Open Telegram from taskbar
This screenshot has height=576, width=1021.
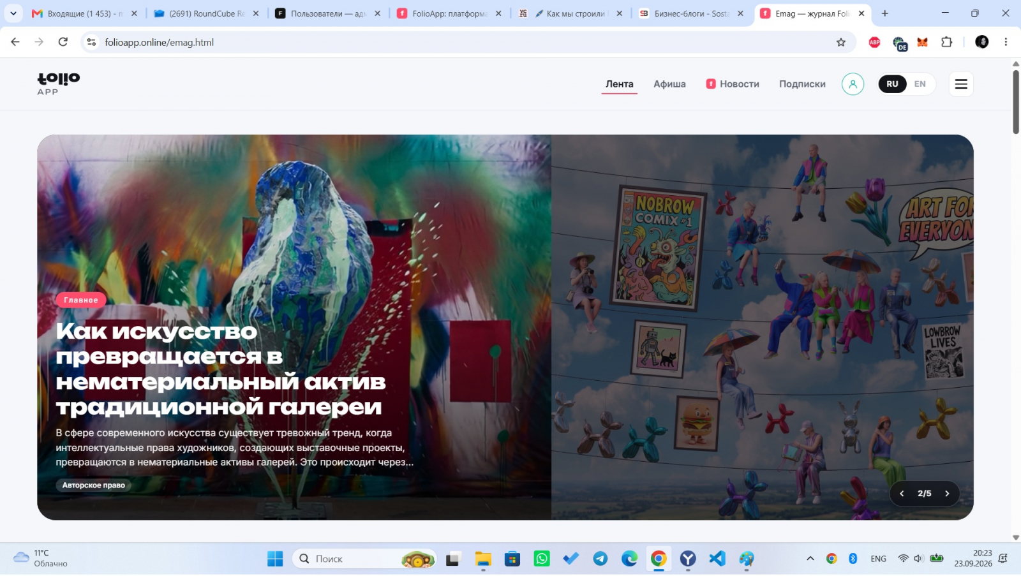[600, 559]
